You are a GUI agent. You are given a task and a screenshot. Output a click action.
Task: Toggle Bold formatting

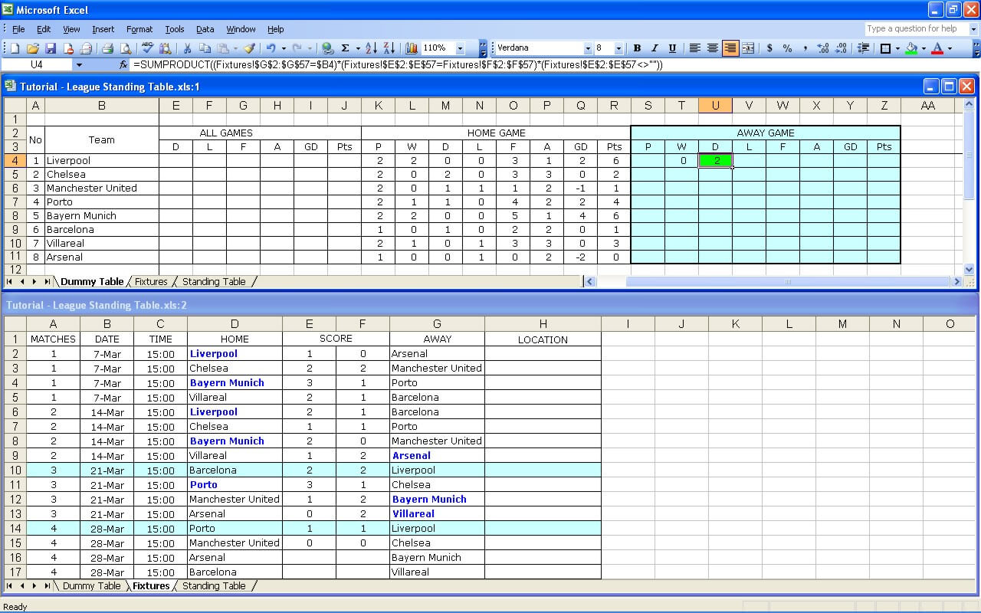(x=637, y=48)
